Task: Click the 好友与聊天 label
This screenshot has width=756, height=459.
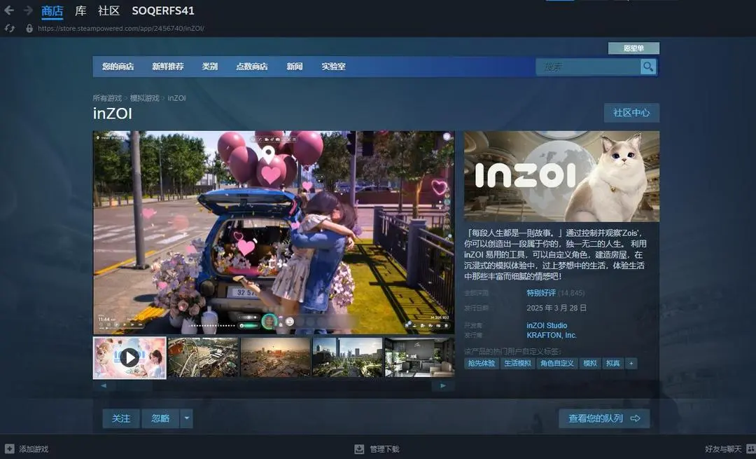Action: coord(723,449)
